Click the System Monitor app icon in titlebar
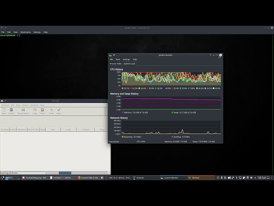The height and width of the screenshot is (206, 274). coord(110,55)
